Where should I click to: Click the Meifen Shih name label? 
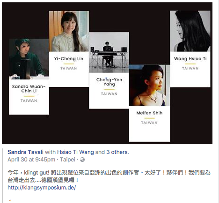point(149,113)
